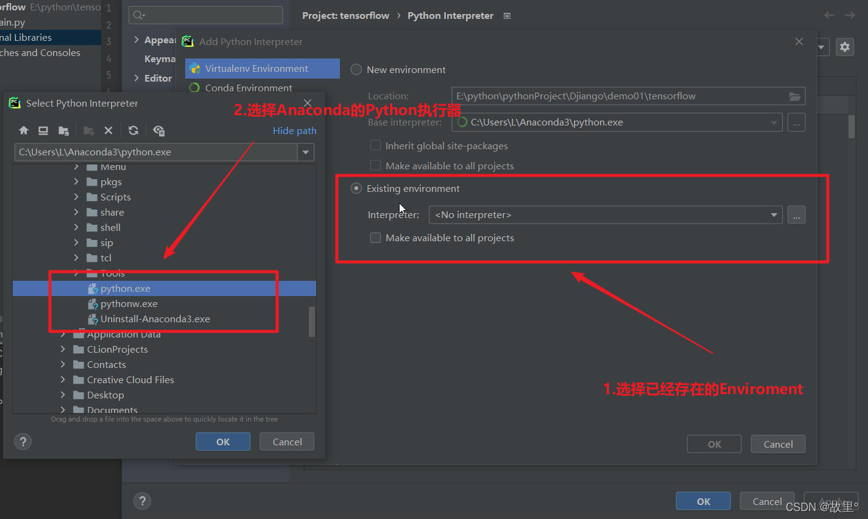The width and height of the screenshot is (868, 519).
Task: Click Cancel in the Settings window
Action: [x=767, y=501]
